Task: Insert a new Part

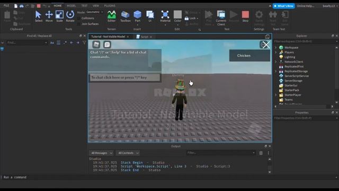Action: (138, 16)
